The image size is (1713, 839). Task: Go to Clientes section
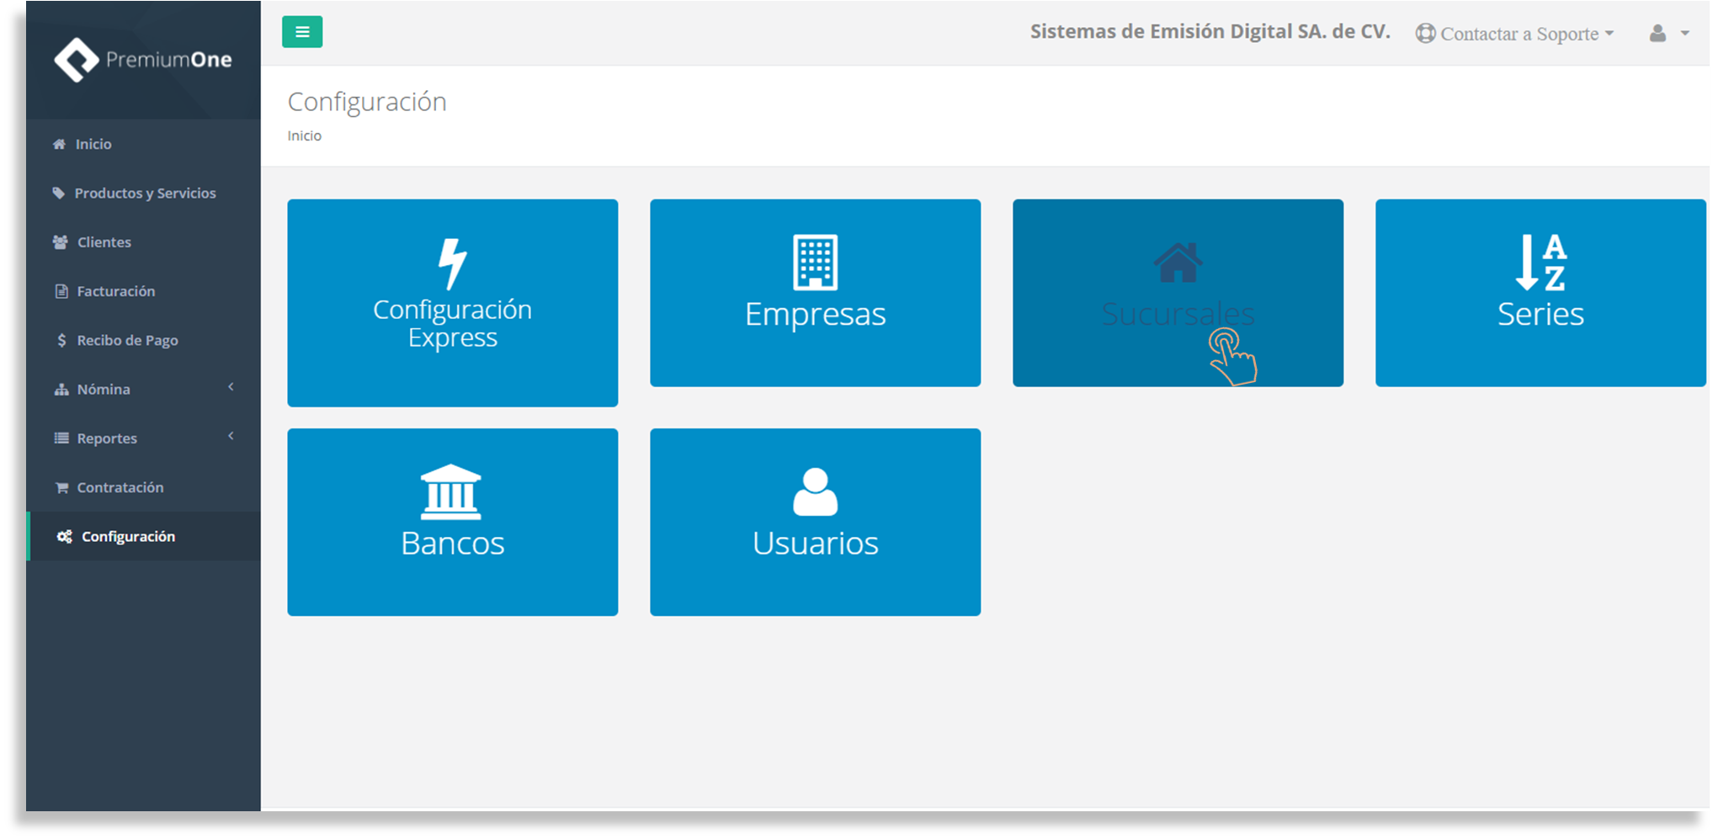(104, 242)
